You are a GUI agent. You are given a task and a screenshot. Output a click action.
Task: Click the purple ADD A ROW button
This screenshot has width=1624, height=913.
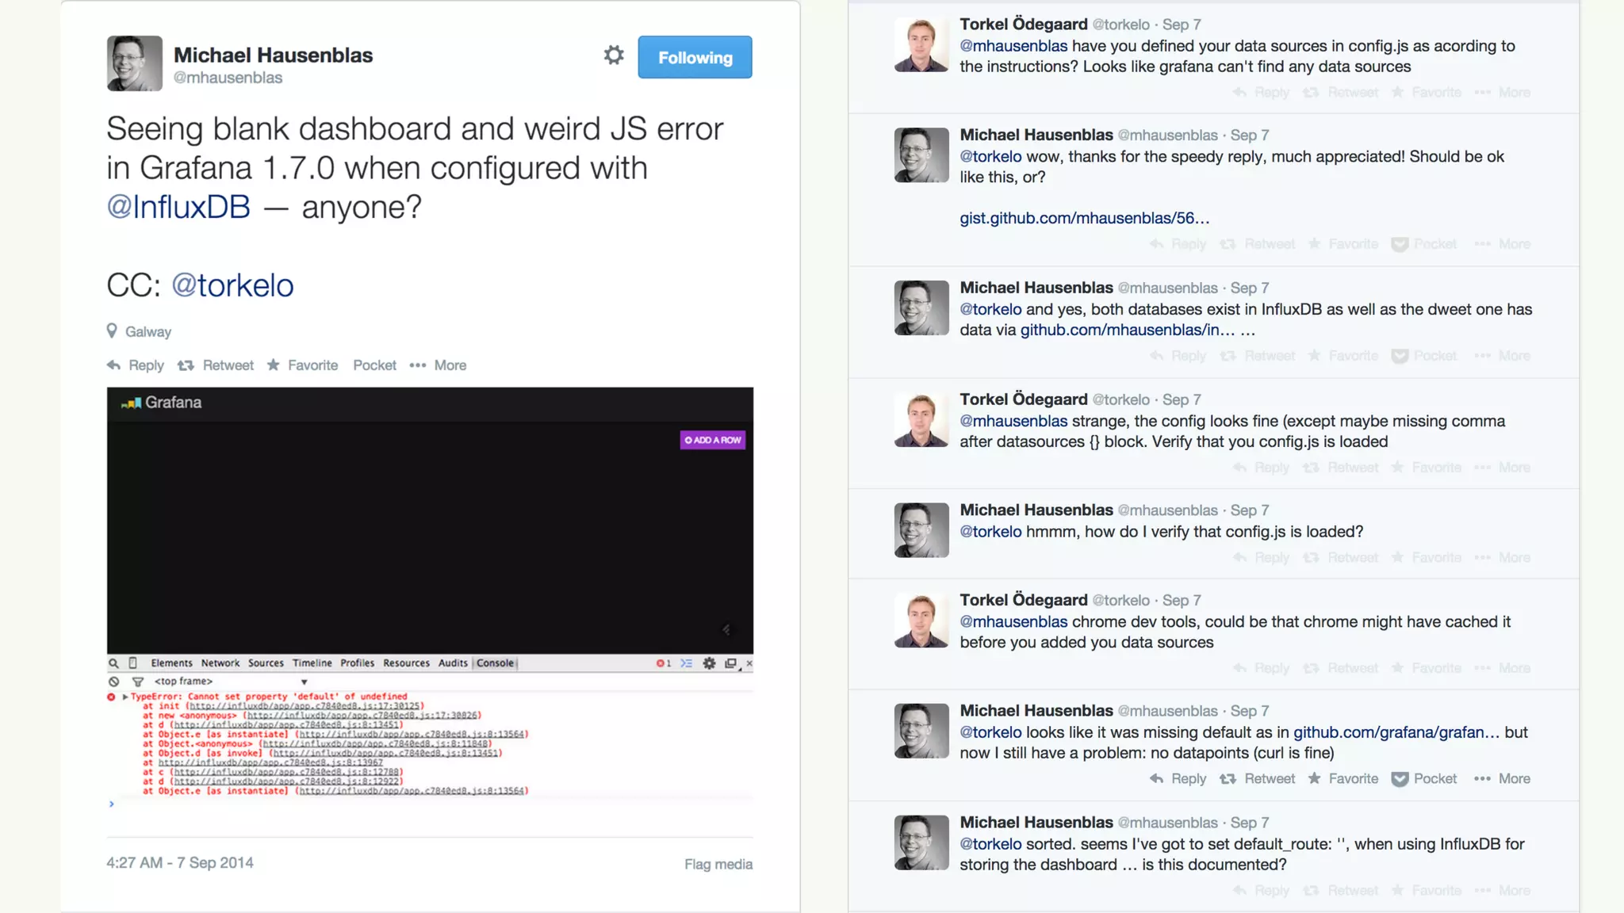point(713,440)
